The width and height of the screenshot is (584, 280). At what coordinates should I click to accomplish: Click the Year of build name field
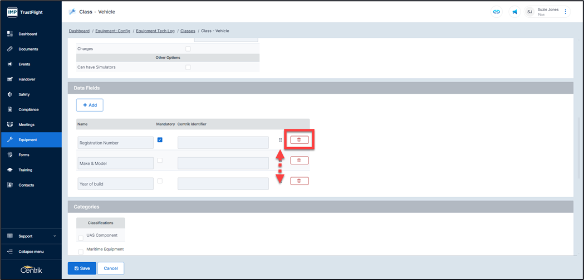click(115, 184)
